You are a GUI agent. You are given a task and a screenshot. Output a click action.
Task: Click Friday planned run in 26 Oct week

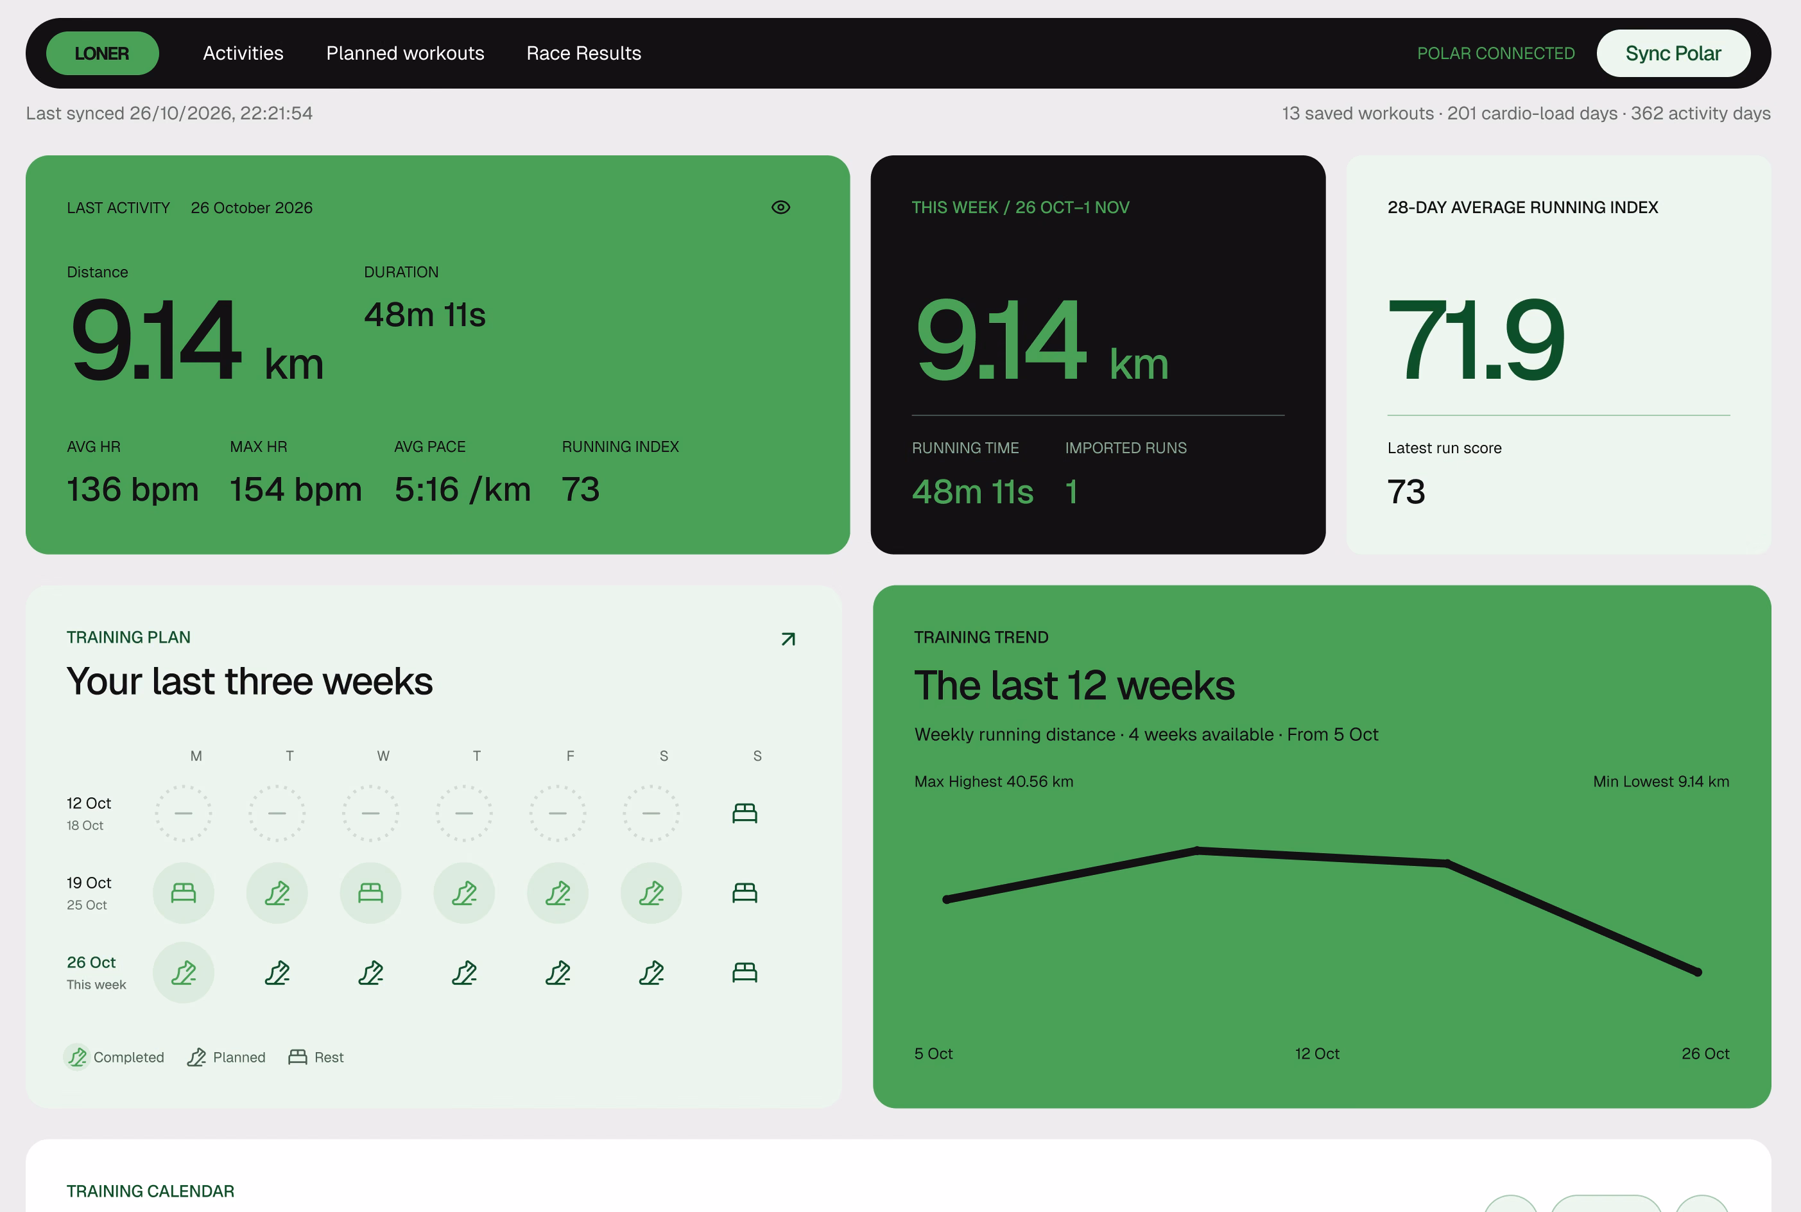click(557, 973)
